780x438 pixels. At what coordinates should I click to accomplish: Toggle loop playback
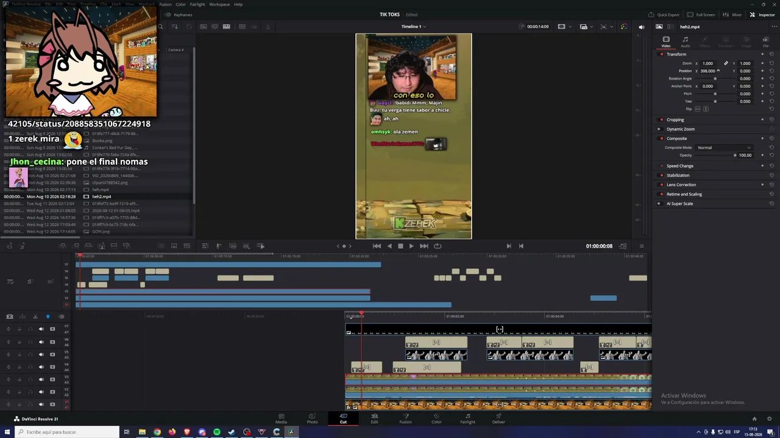[x=438, y=246]
